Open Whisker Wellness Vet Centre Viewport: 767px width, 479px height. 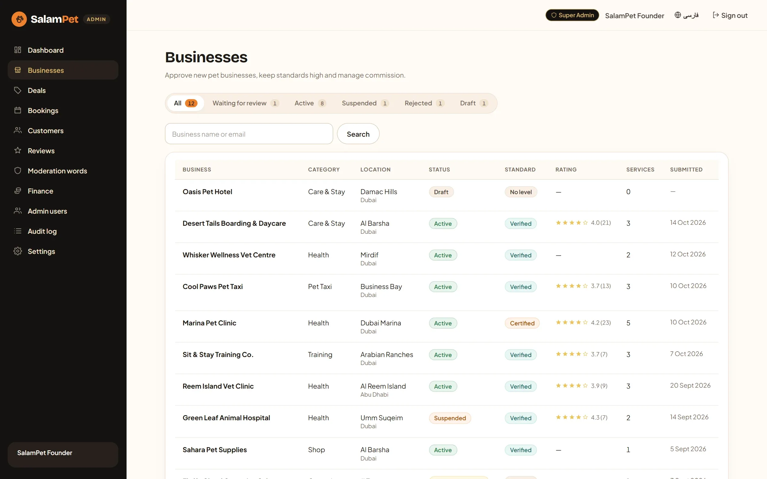229,255
